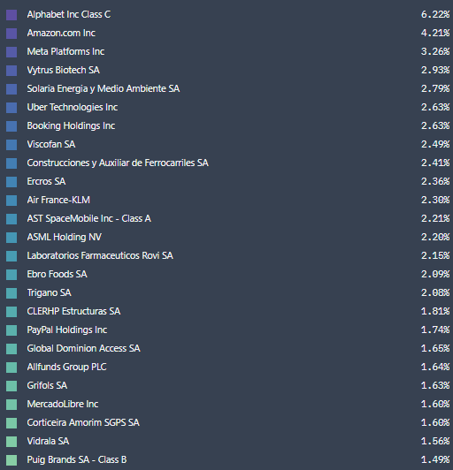
Task: Select the Vidrala SA color swatch
Action: pos(12,442)
